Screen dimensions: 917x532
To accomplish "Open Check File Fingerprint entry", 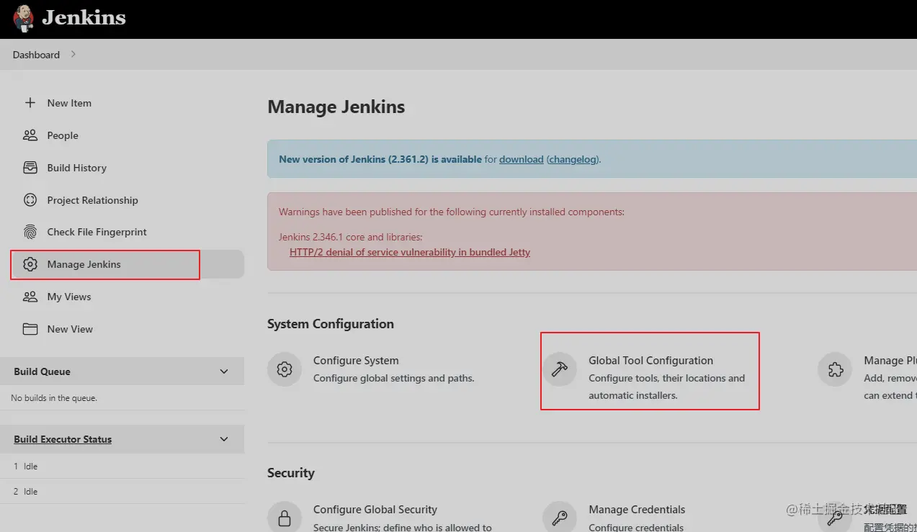I will point(97,232).
